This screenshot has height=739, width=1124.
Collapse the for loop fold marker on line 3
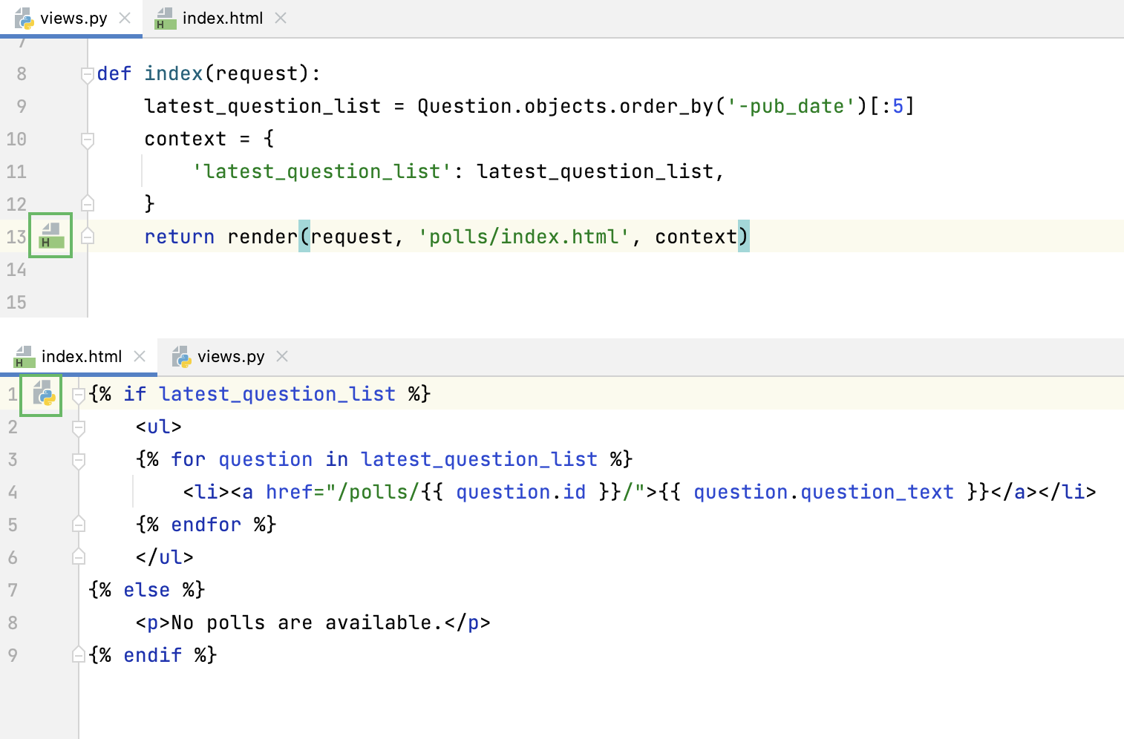78,459
